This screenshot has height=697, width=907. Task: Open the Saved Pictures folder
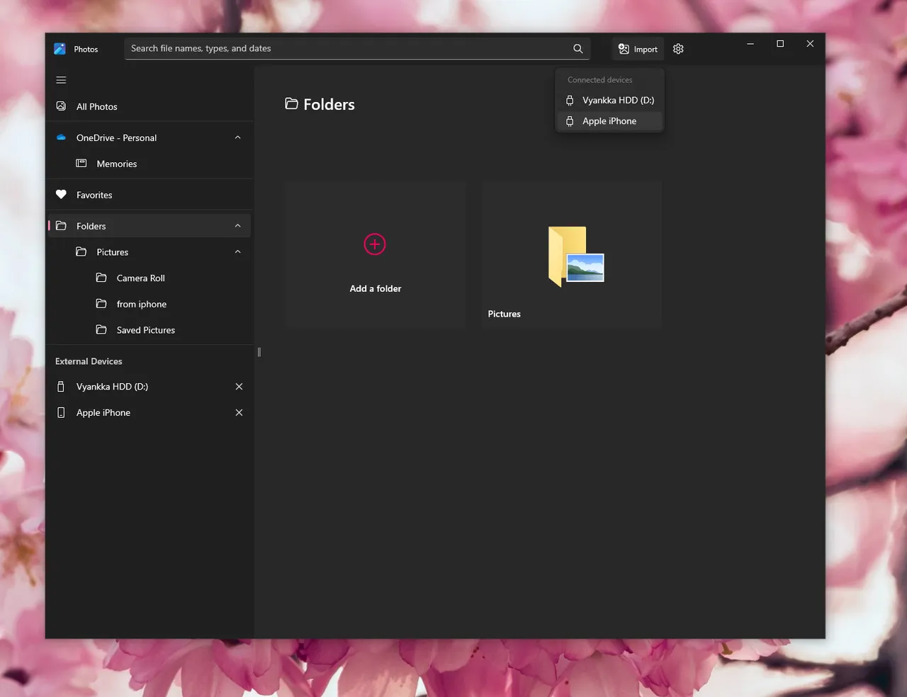point(150,330)
